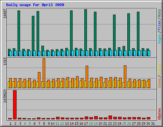Viewport: 163px width, 127px height.
Task: Click the Hits legend label
Action: [159, 13]
